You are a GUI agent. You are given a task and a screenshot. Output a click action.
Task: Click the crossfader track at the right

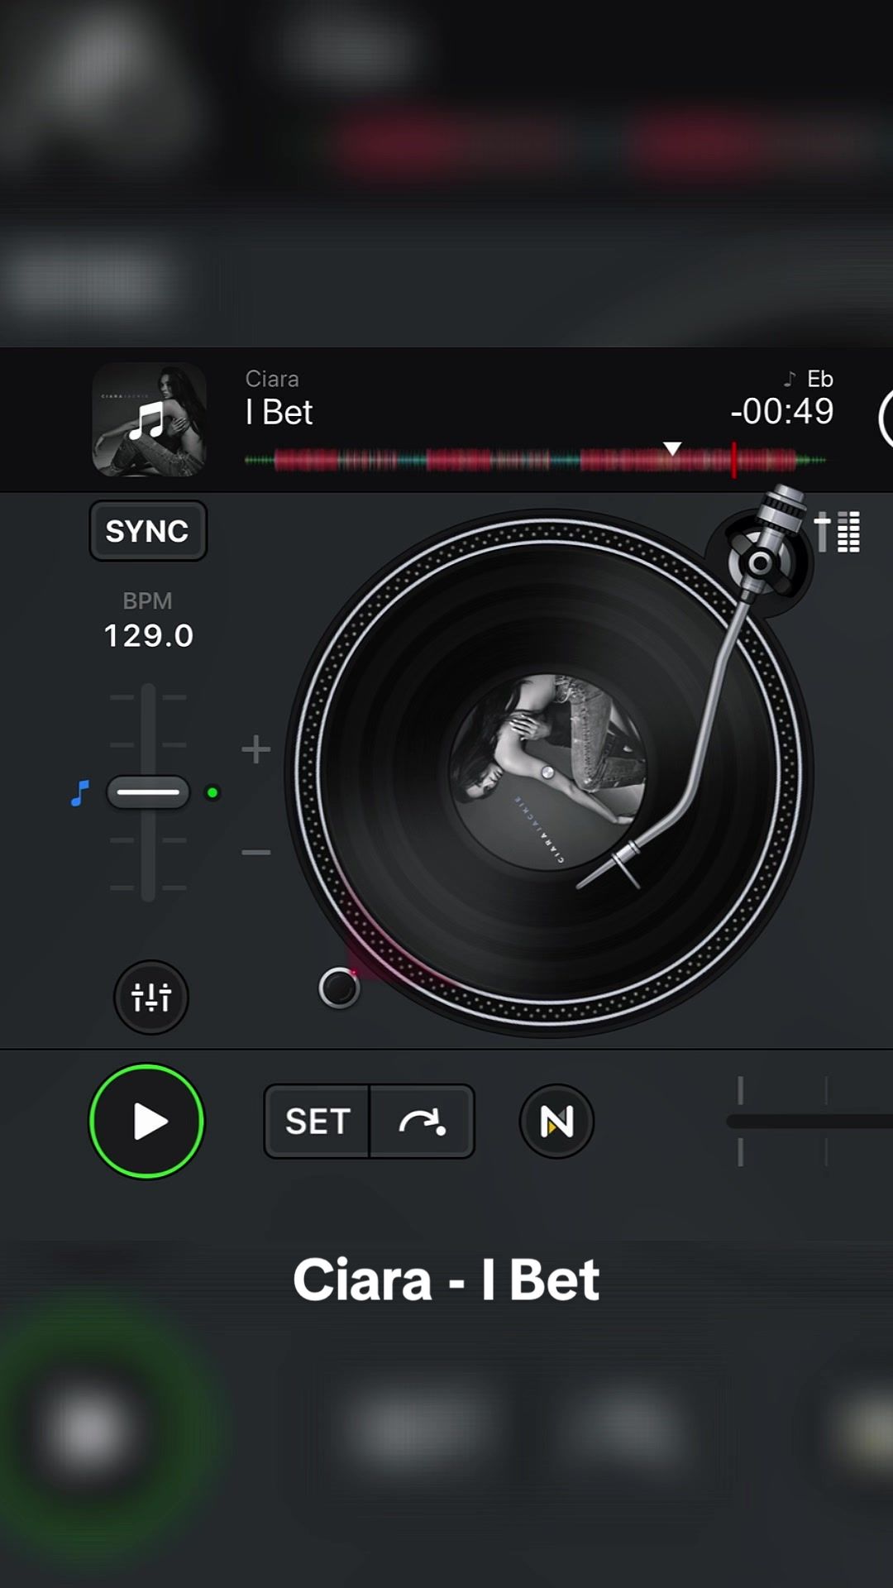(x=809, y=1122)
